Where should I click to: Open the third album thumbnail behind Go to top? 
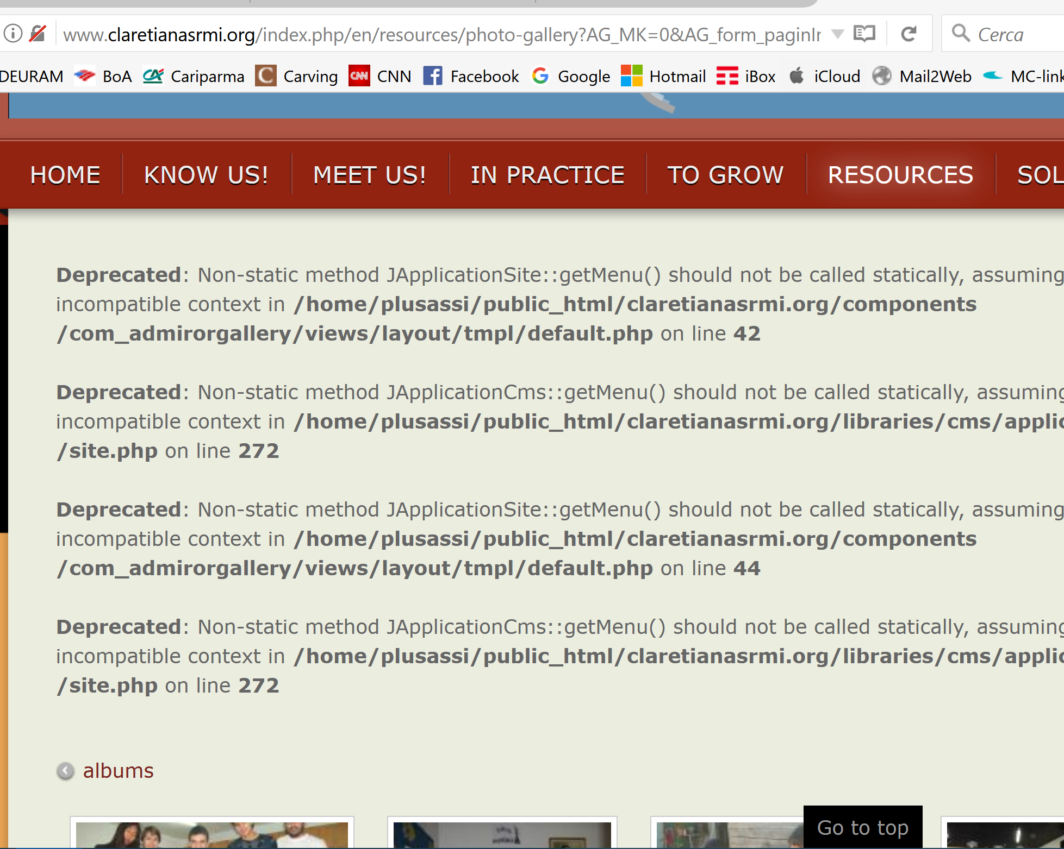727,833
